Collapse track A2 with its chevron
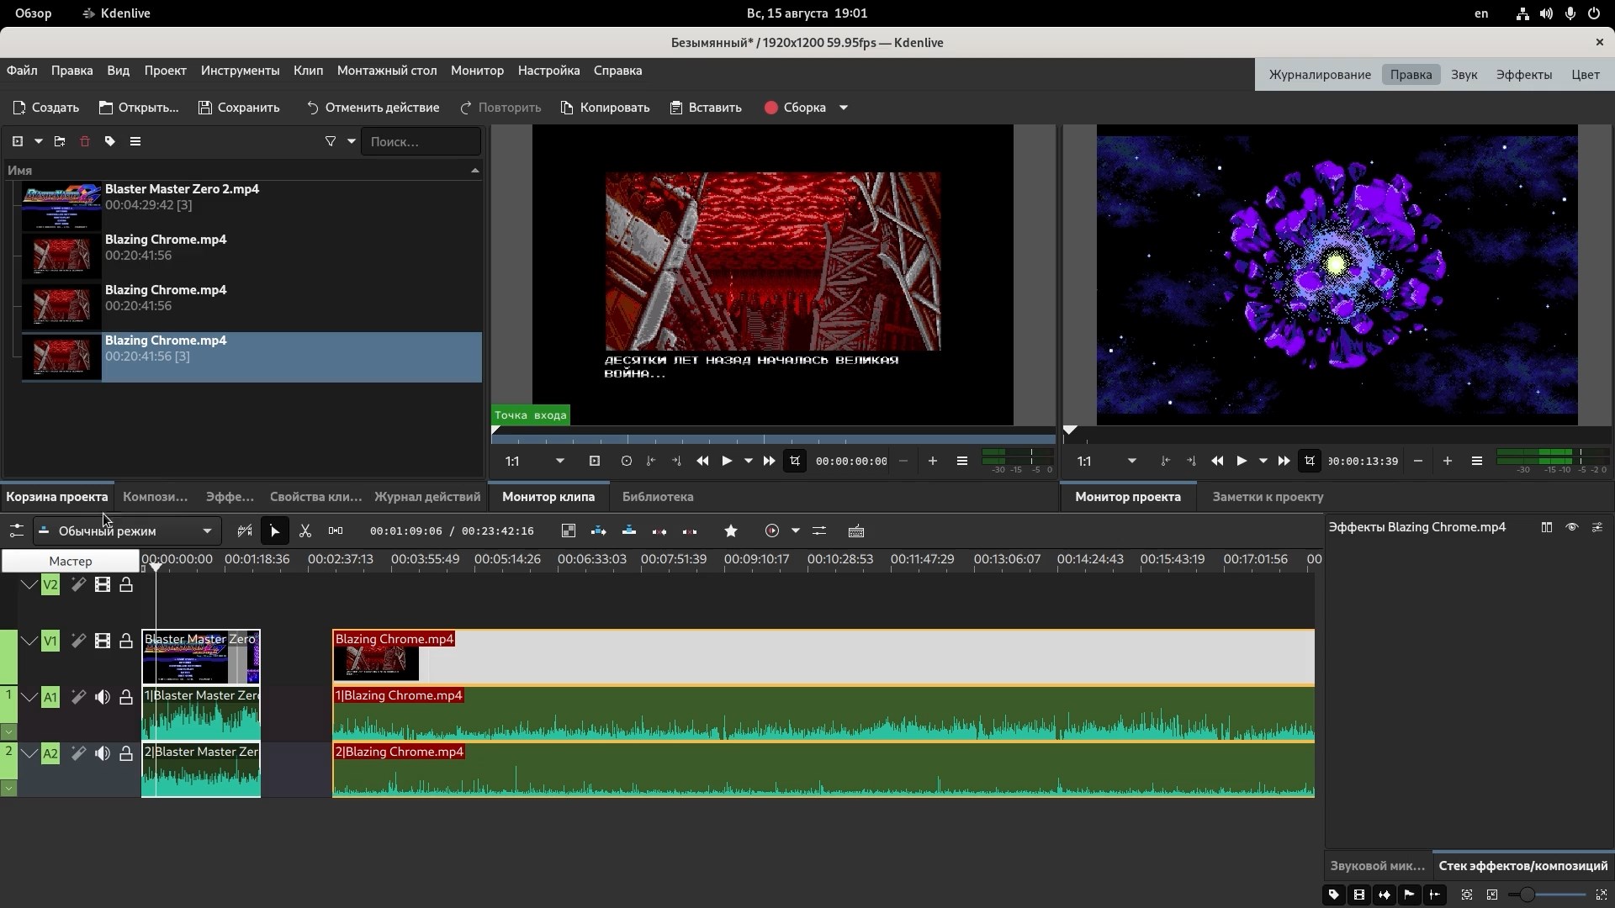1615x908 pixels. (29, 754)
